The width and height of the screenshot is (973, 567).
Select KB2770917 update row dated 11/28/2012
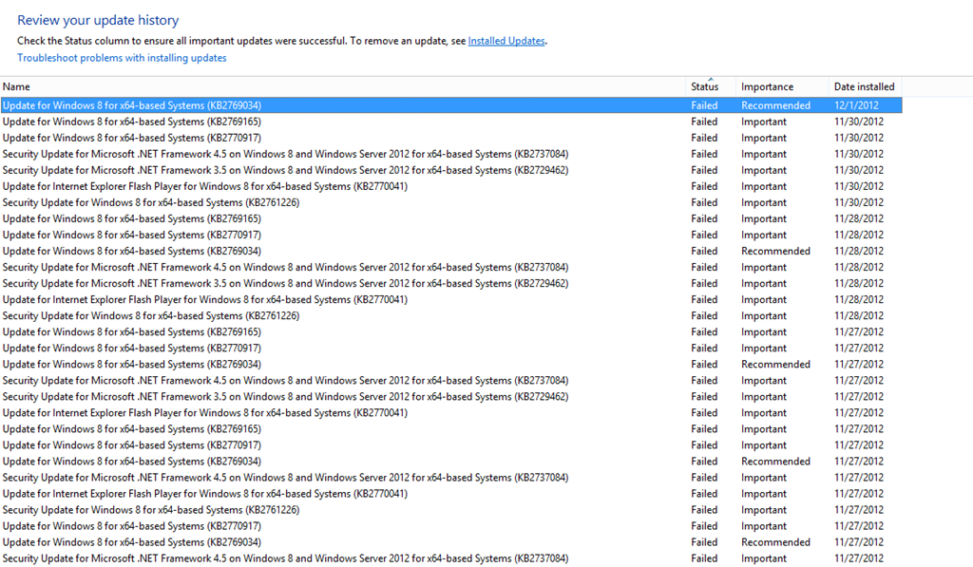[451, 235]
